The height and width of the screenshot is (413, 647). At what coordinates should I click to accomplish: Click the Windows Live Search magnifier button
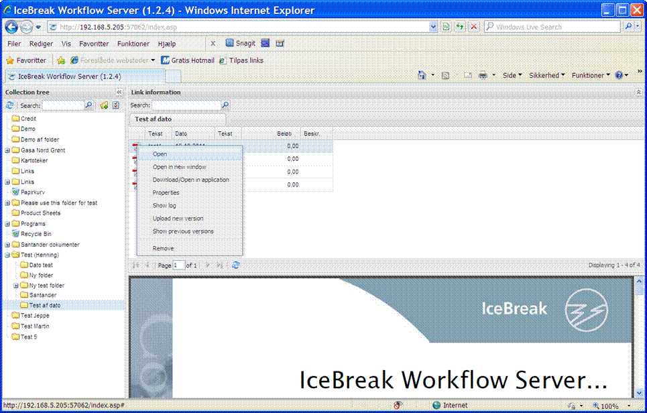628,27
